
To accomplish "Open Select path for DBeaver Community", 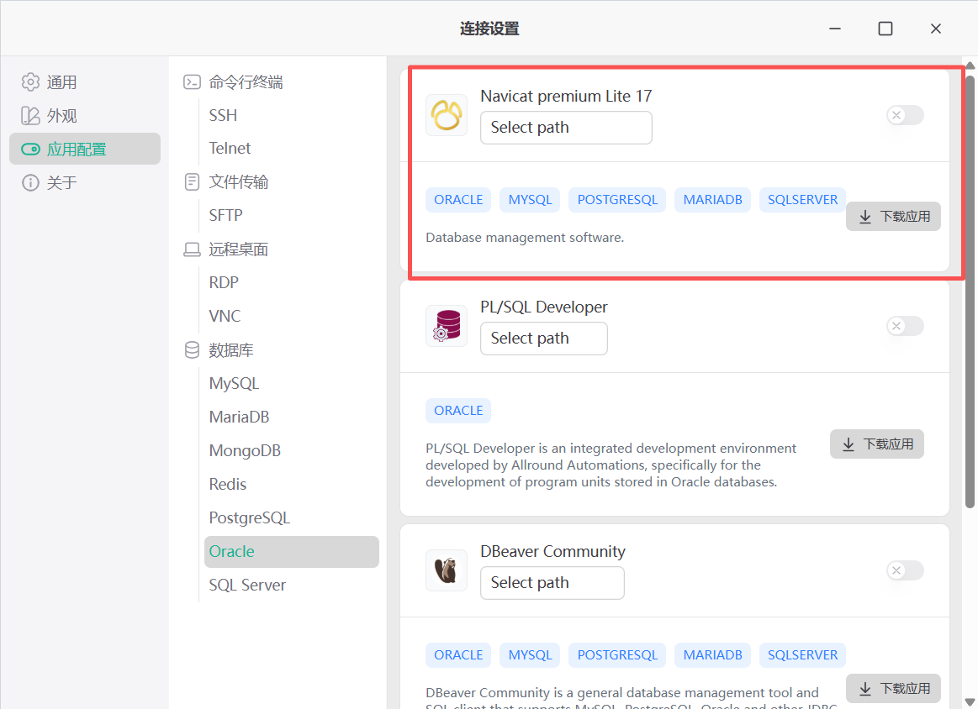I will (x=552, y=583).
